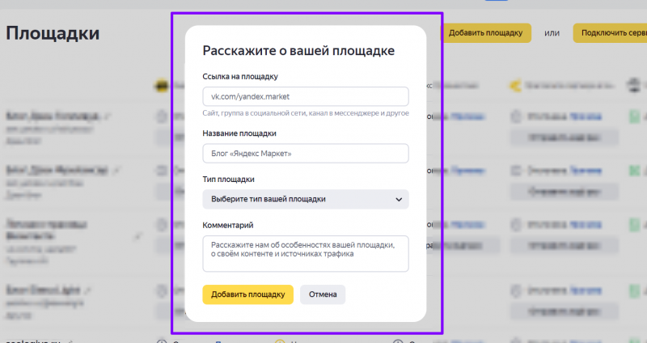Image resolution: width=647 pixels, height=343 pixels.
Task: Click the site name input field
Action: (x=306, y=154)
